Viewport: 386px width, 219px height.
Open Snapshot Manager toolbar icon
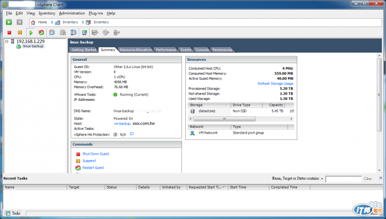[x=73, y=32]
